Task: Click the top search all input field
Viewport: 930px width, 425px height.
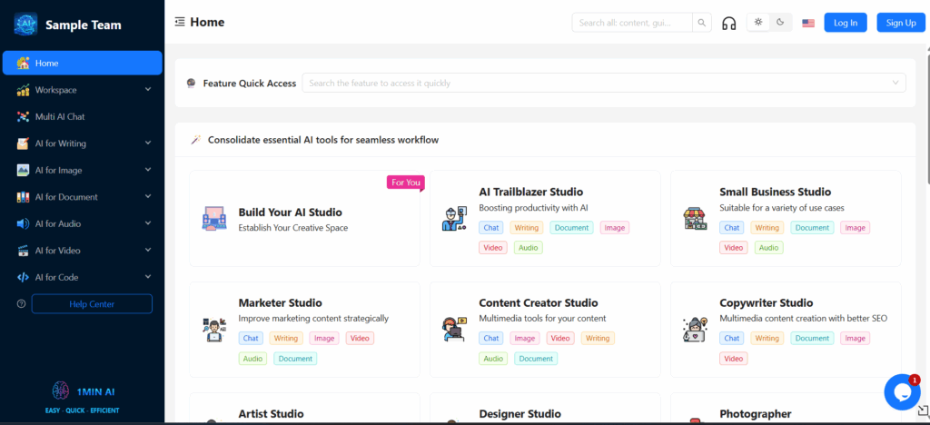Action: click(631, 23)
